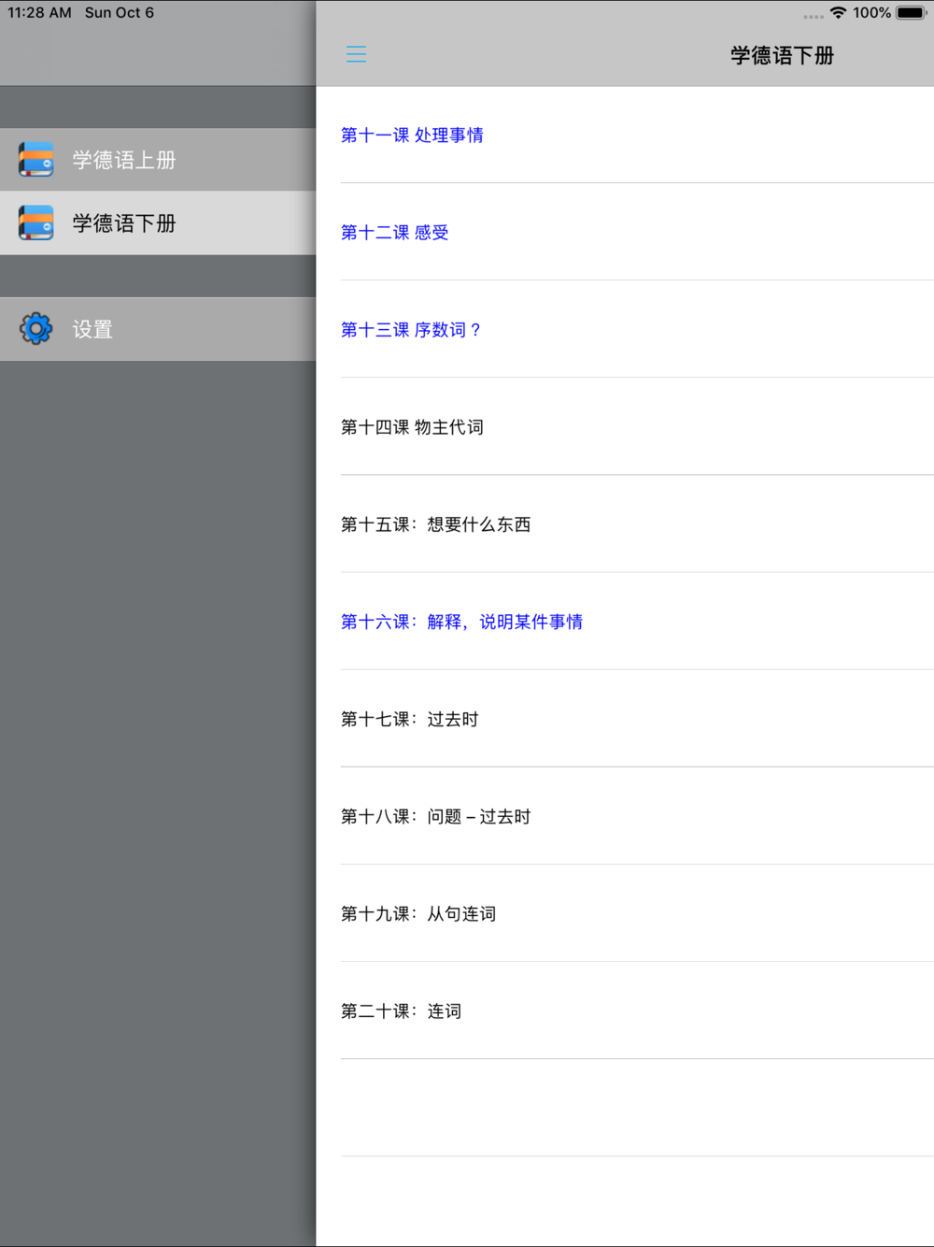Image resolution: width=934 pixels, height=1247 pixels.
Task: Select 学德语上册 in the sidebar
Action: [x=158, y=160]
